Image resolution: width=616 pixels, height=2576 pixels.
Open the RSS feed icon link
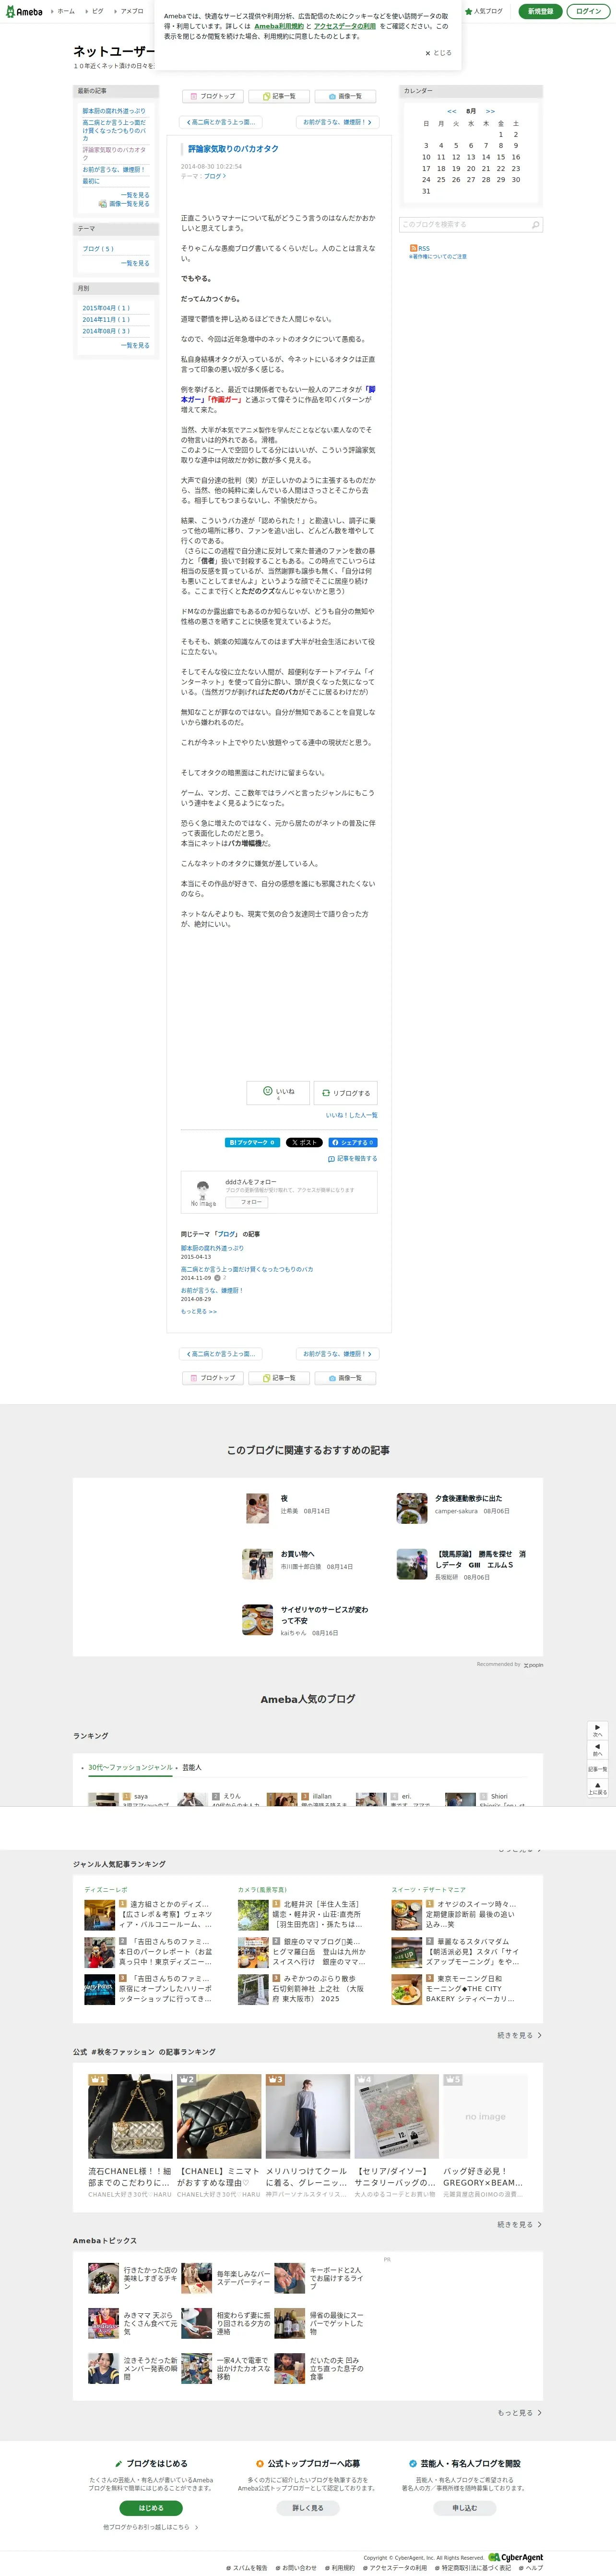pyautogui.click(x=419, y=248)
